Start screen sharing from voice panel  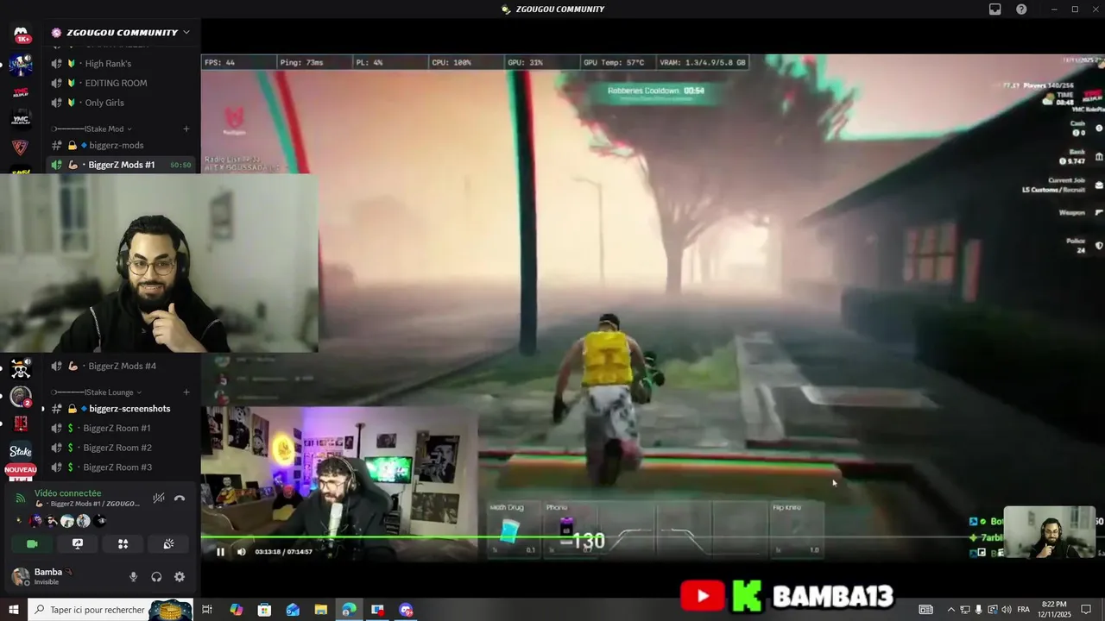[x=78, y=543]
